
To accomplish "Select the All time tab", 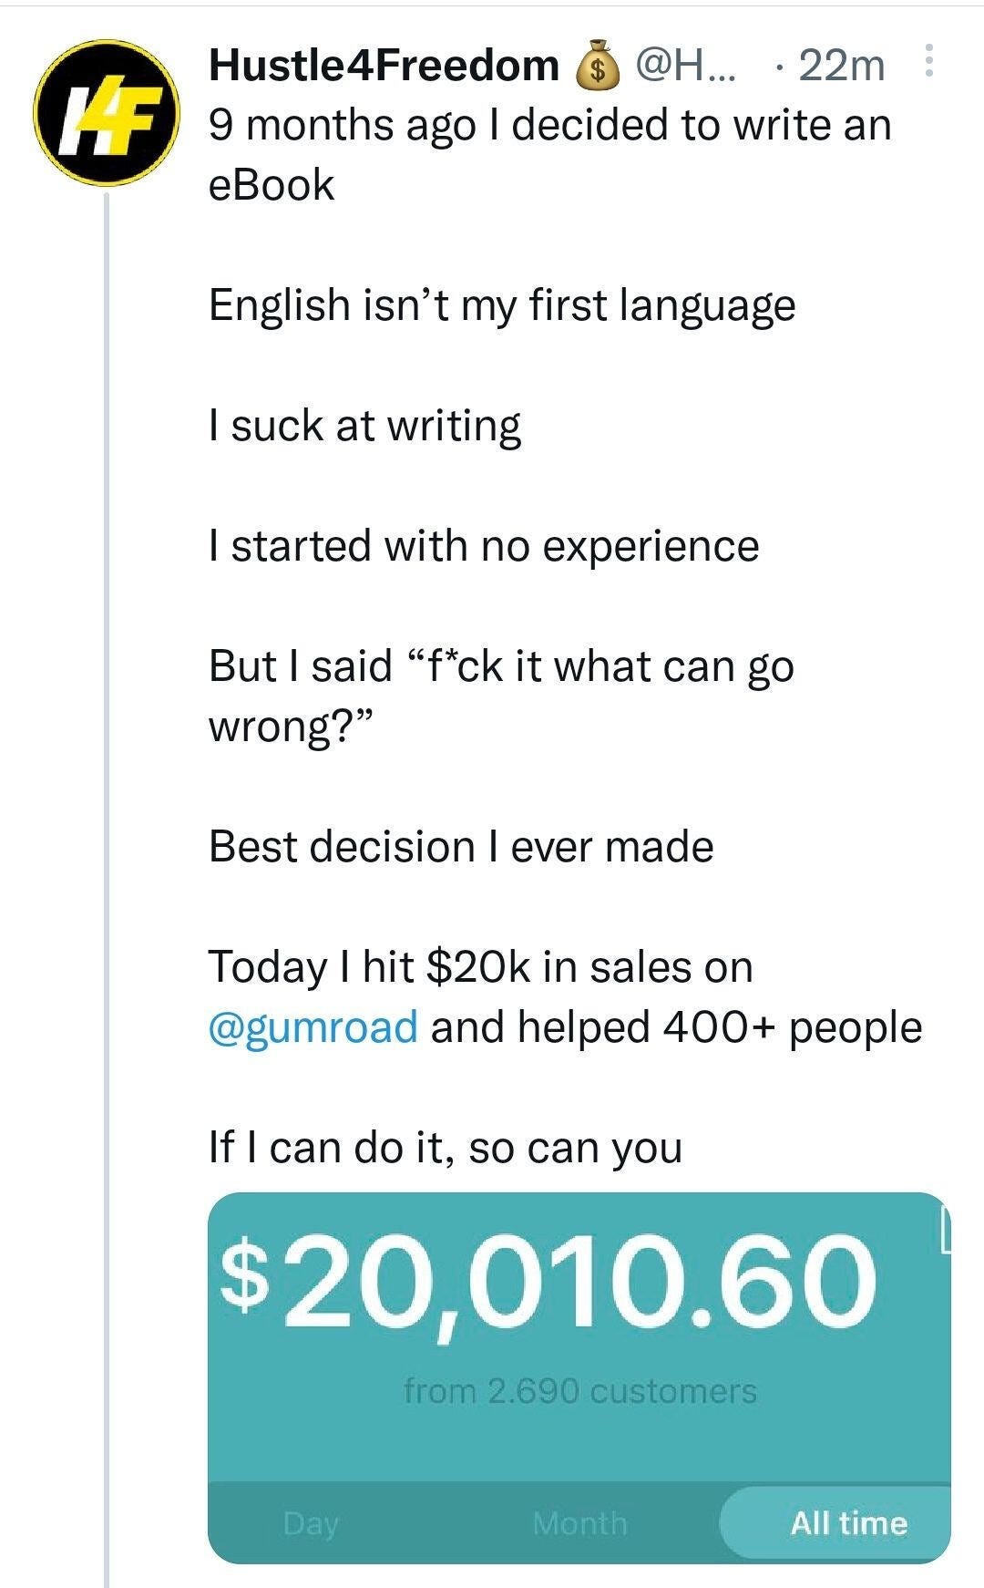I will coord(847,1523).
